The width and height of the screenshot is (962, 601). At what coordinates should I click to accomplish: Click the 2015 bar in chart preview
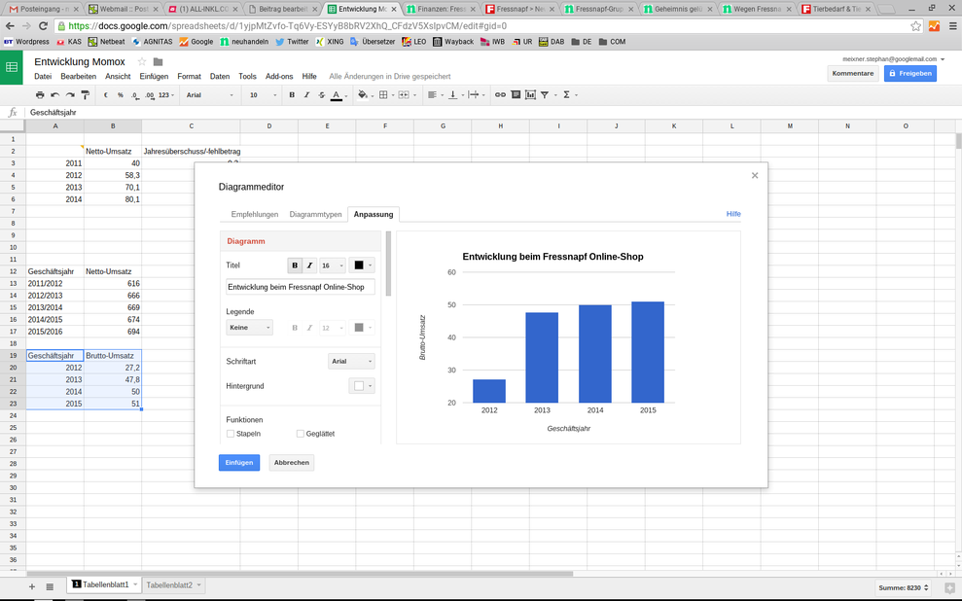(x=648, y=352)
